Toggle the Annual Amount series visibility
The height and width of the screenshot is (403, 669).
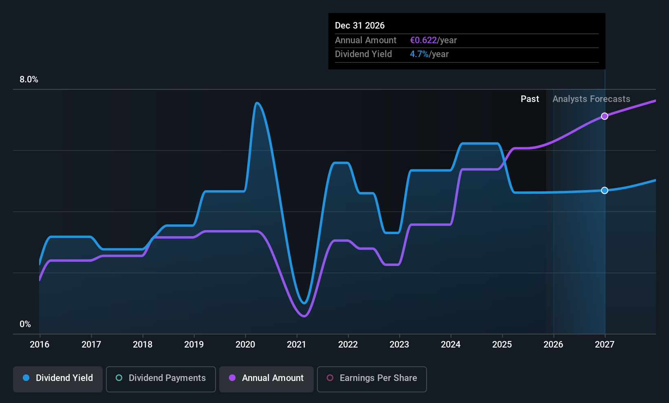click(x=266, y=378)
